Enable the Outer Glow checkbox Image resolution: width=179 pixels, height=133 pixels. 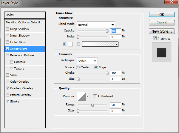[x=7, y=42]
